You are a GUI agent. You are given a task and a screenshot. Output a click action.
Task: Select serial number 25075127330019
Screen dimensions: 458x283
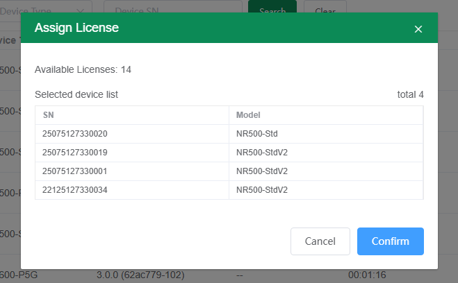click(75, 153)
